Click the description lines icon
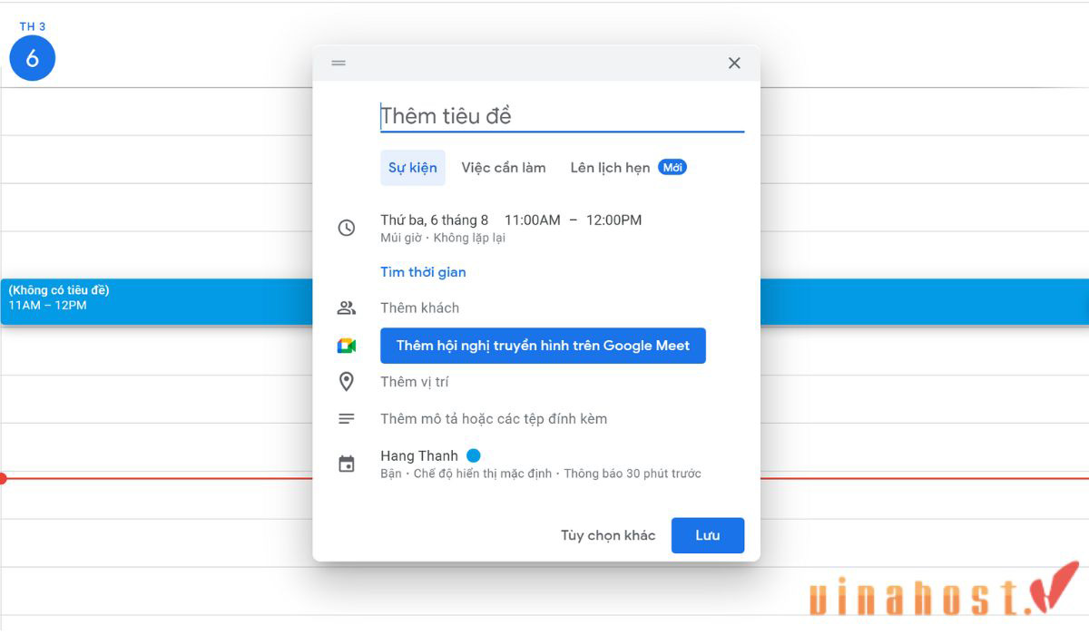This screenshot has height=635, width=1089. coord(346,419)
